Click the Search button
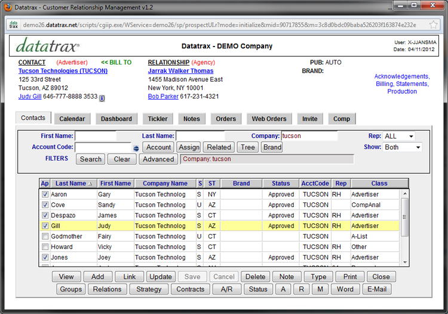The width and height of the screenshot is (448, 314). pyautogui.click(x=91, y=159)
